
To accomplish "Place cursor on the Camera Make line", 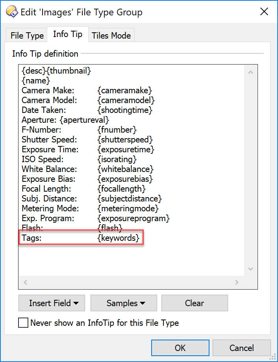I will (87, 90).
